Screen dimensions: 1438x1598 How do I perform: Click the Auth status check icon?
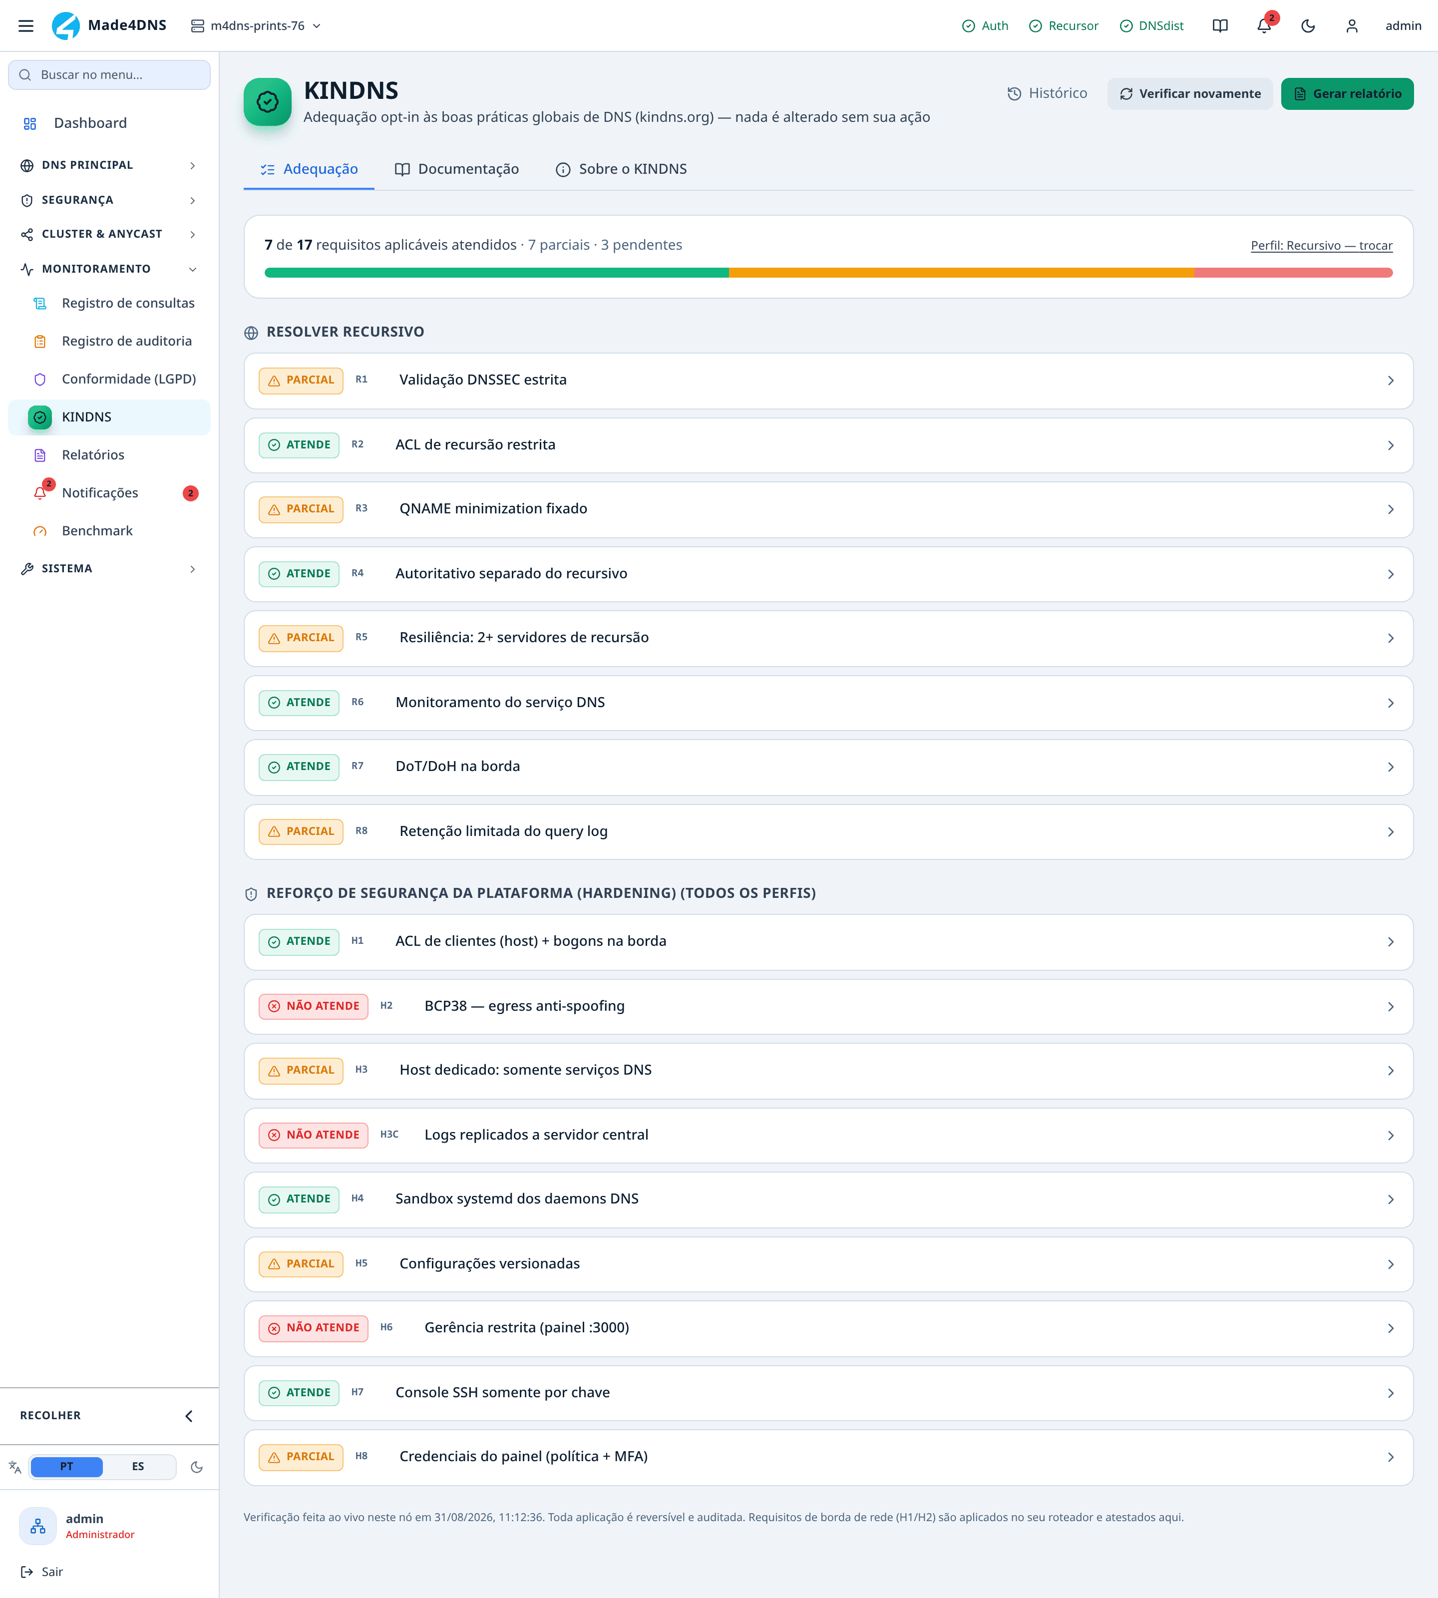(x=968, y=26)
